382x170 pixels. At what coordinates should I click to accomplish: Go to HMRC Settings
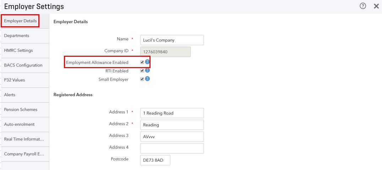click(x=25, y=51)
